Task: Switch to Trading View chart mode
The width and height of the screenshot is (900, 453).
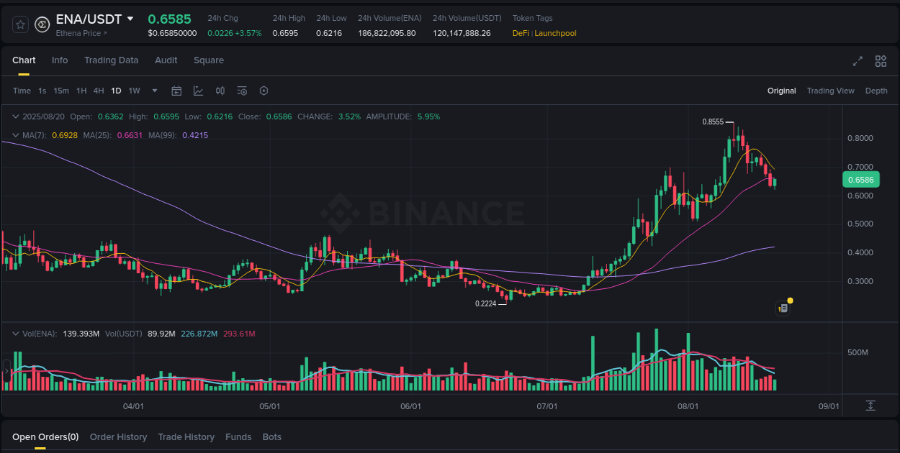Action: point(830,91)
